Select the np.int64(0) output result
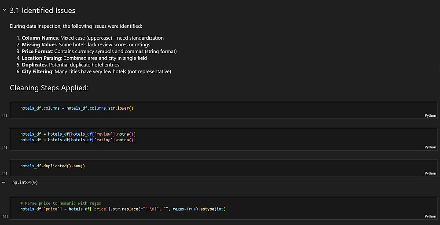 (x=25, y=182)
